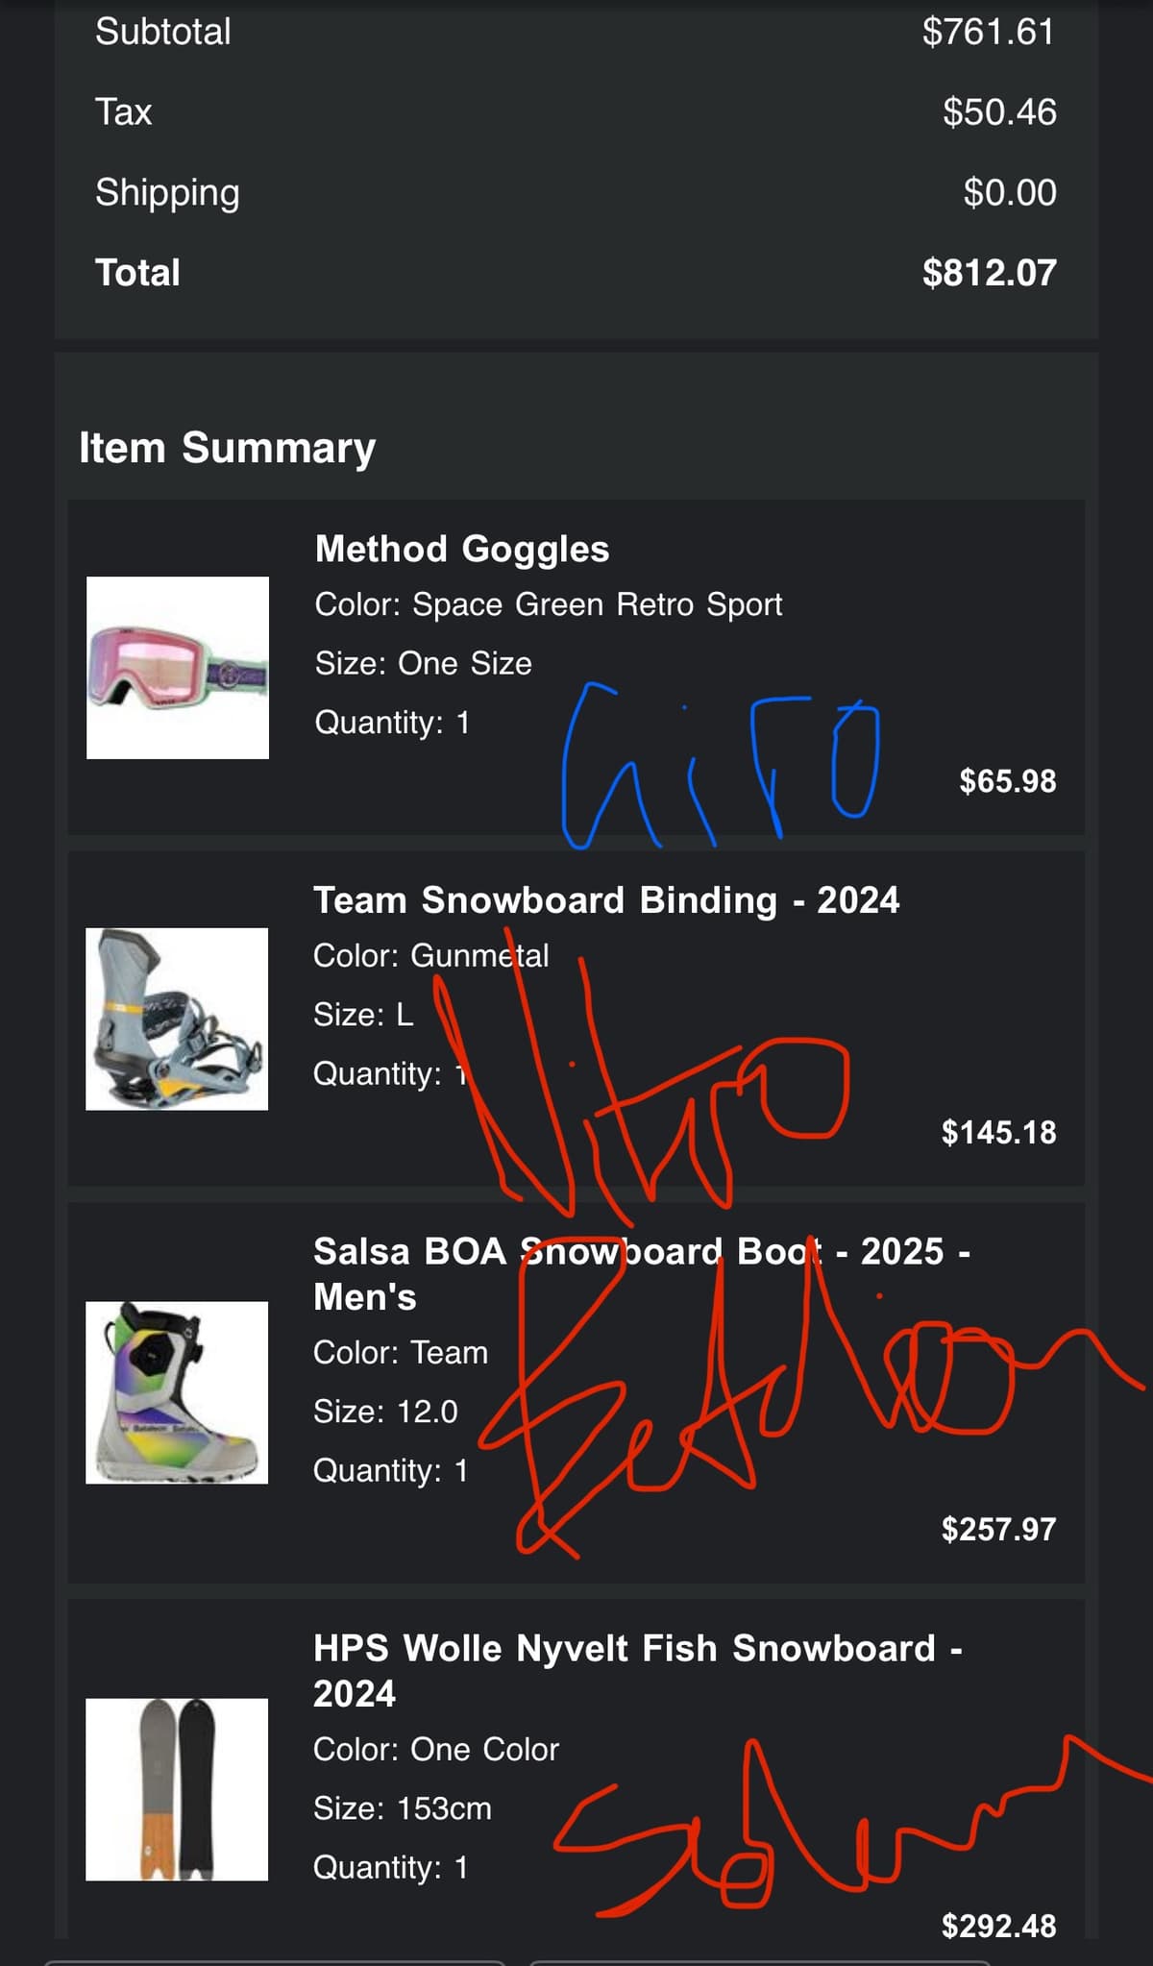1153x1966 pixels.
Task: Tap the $0.00 shipping cost
Action: point(1010,192)
